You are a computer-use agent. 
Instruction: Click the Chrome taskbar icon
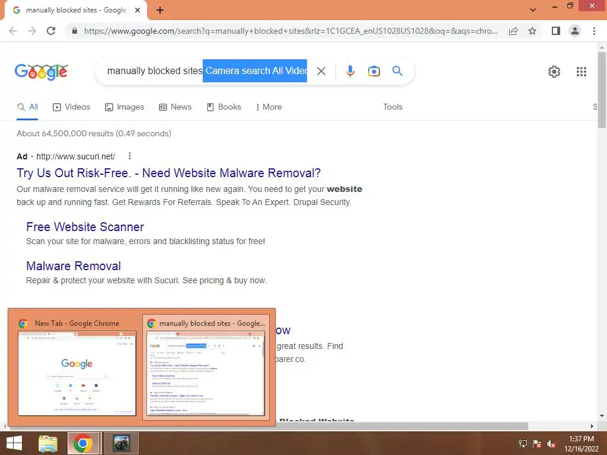pos(82,443)
